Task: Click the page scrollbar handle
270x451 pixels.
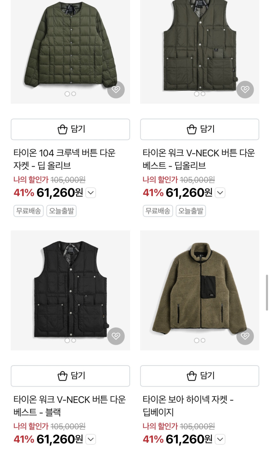Action: [x=267, y=292]
